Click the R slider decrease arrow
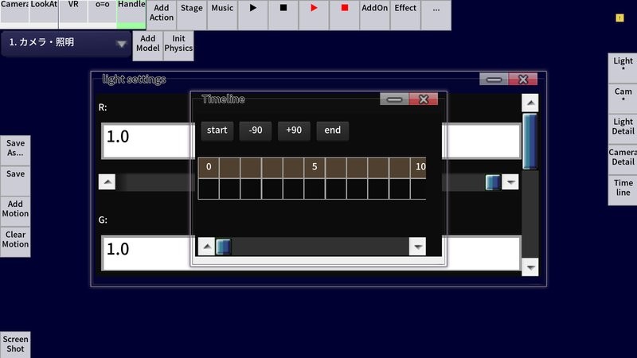Screen dimensions: 637x358 pos(107,182)
